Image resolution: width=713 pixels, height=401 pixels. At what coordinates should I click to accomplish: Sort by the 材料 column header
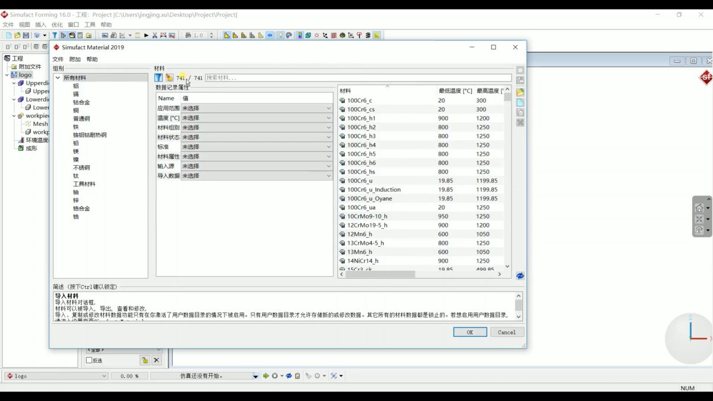(387, 91)
